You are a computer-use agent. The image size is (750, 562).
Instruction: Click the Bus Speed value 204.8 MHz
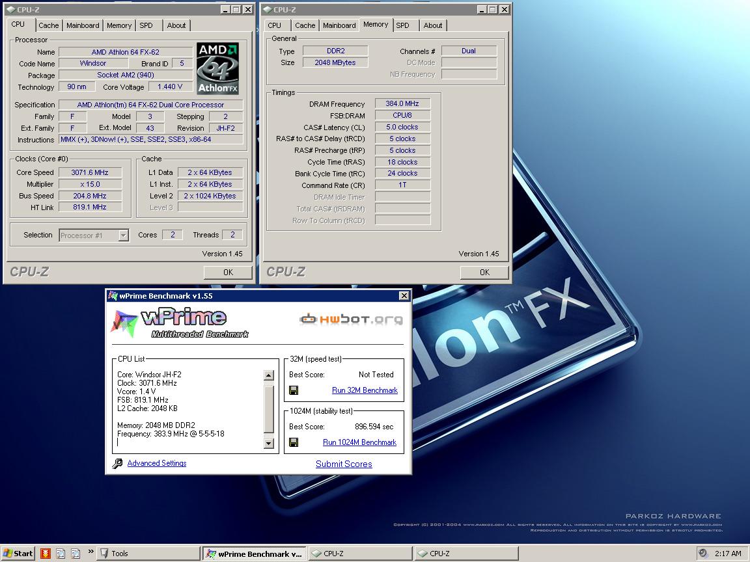click(90, 196)
